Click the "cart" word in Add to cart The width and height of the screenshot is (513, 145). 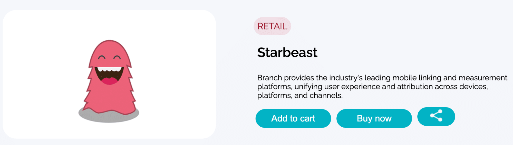coord(307,118)
